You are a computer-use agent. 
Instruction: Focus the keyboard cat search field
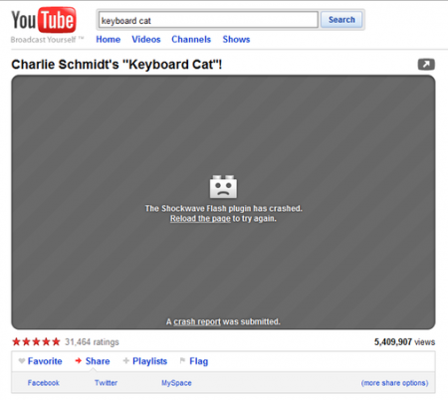pyautogui.click(x=208, y=20)
